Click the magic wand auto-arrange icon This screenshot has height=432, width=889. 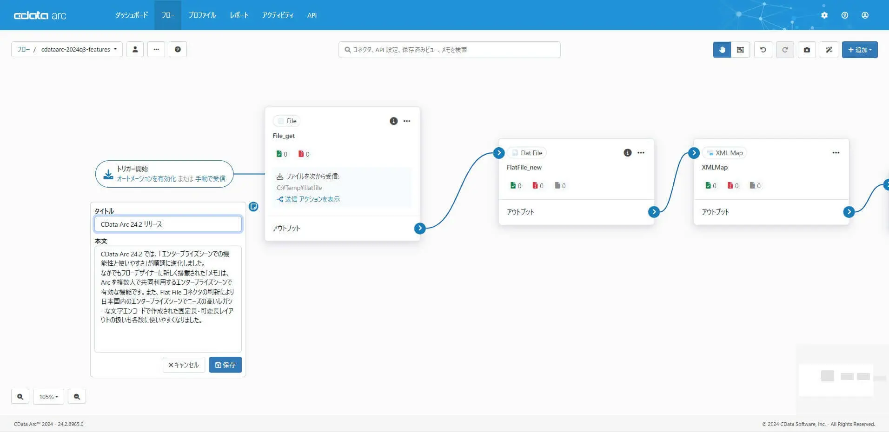[829, 50]
